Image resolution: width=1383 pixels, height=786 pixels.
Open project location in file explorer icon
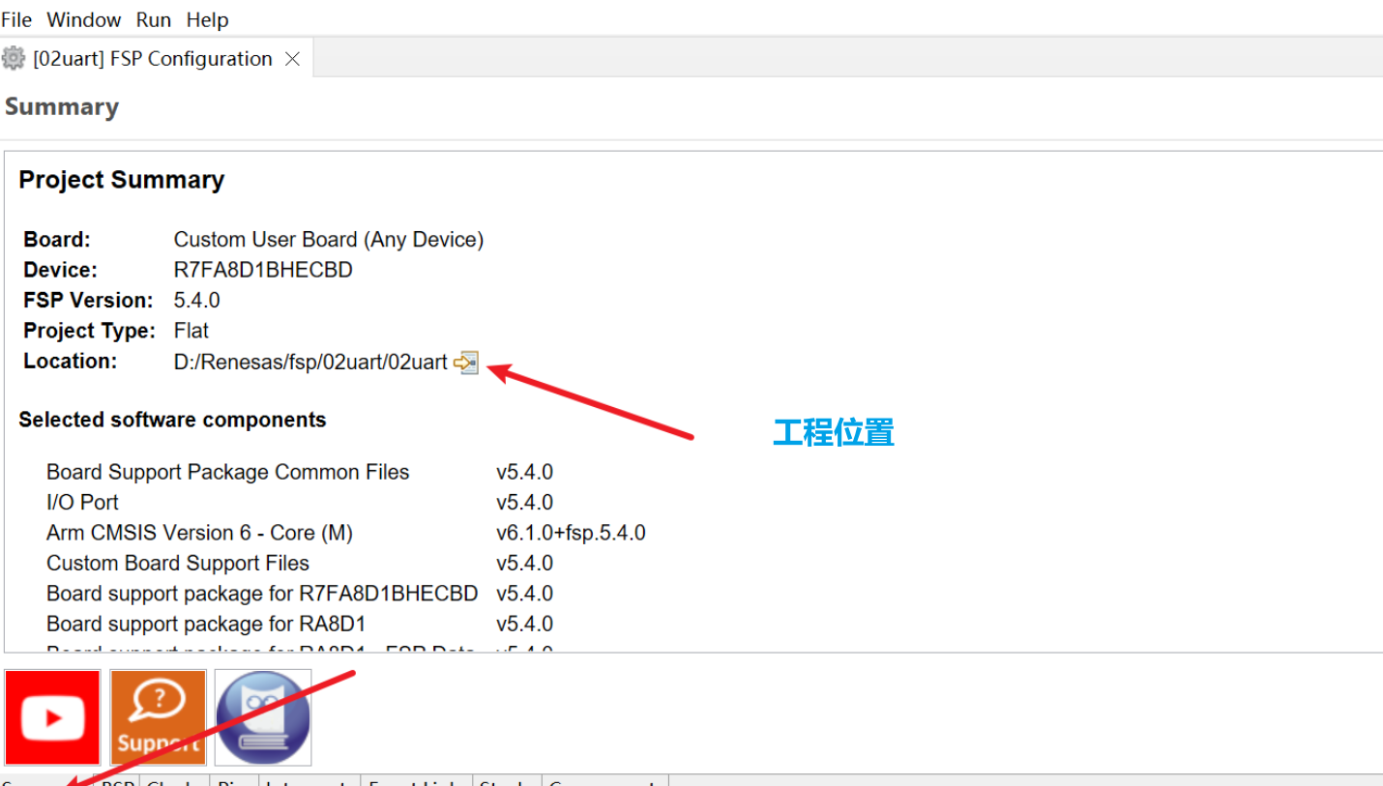click(x=466, y=363)
